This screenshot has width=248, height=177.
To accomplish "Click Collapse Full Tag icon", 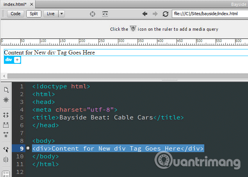I will point(6,115).
